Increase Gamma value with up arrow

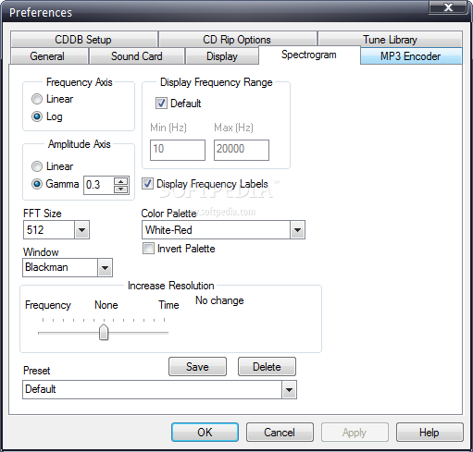tap(121, 181)
